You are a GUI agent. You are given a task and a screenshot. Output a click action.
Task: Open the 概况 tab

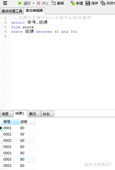(x=35, y=114)
